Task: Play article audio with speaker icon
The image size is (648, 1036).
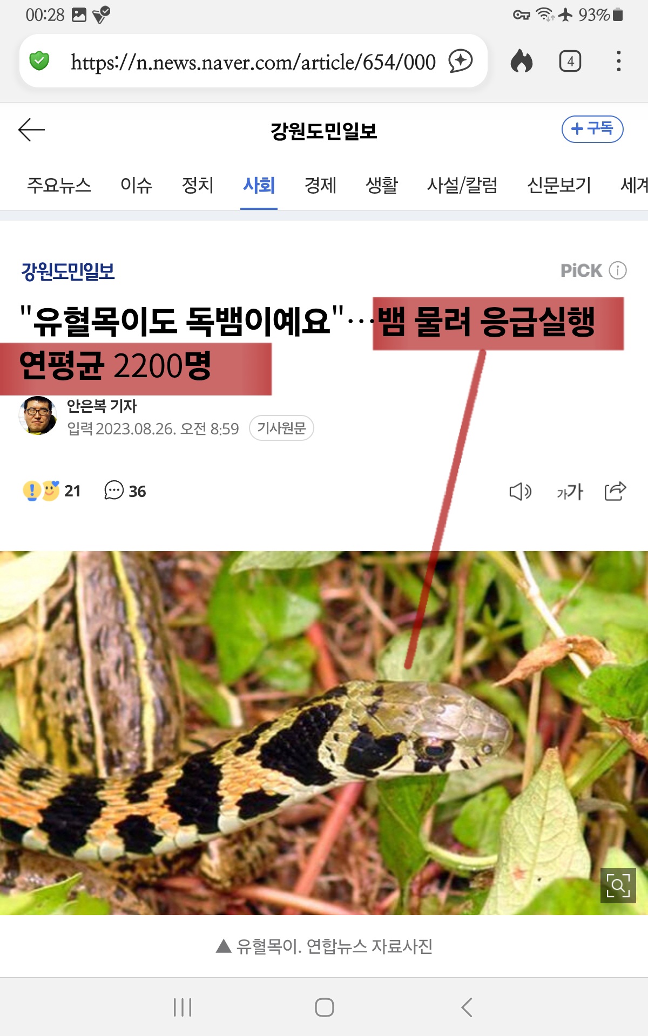Action: [521, 491]
